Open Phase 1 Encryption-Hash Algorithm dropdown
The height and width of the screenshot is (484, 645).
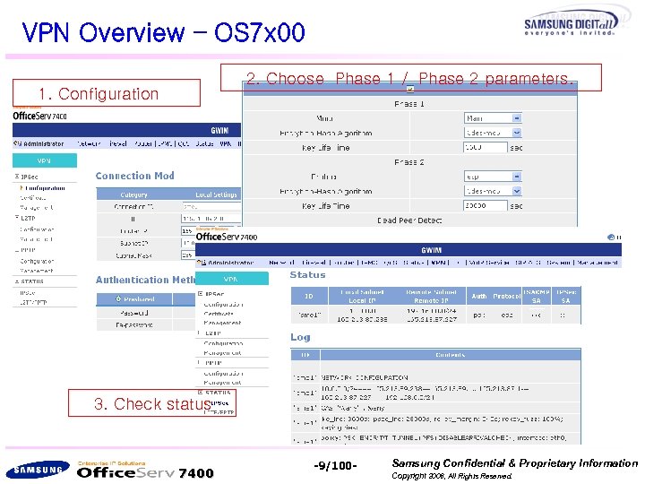click(517, 133)
